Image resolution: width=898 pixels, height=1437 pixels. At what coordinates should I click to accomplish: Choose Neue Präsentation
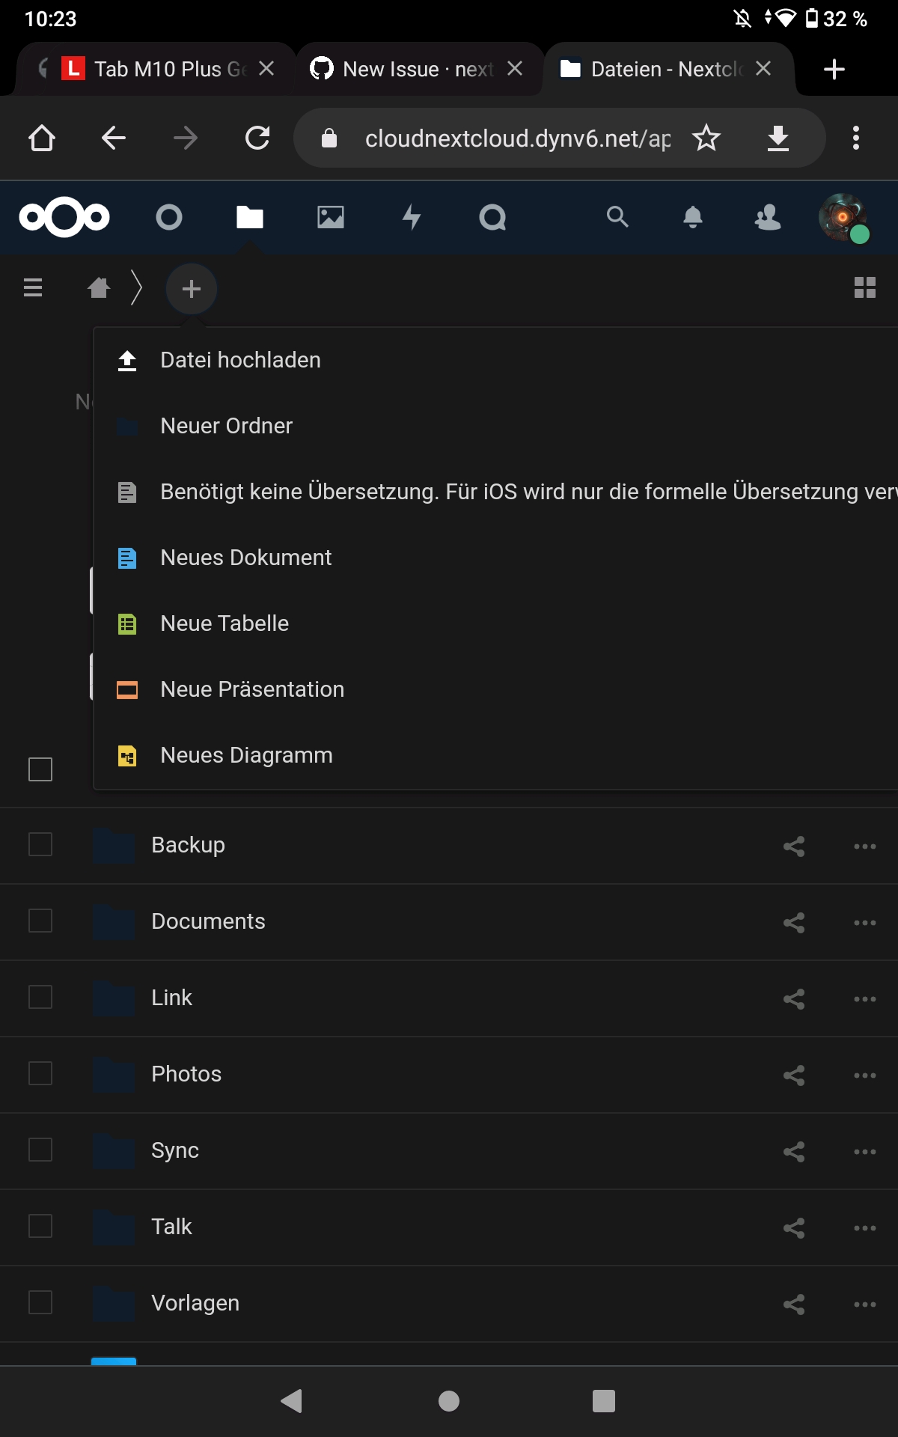point(495,689)
